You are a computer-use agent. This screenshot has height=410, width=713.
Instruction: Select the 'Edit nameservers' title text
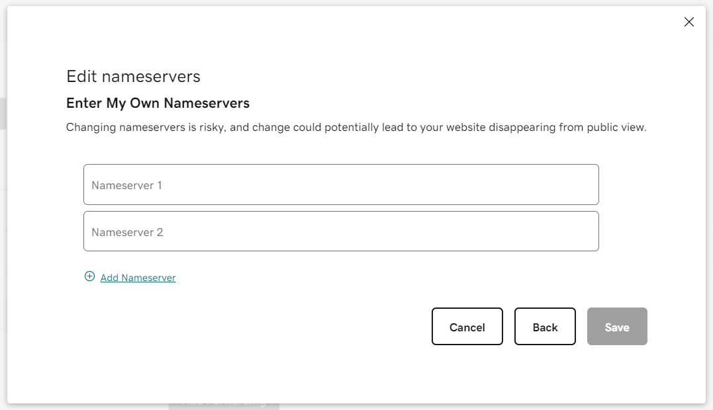tap(133, 76)
